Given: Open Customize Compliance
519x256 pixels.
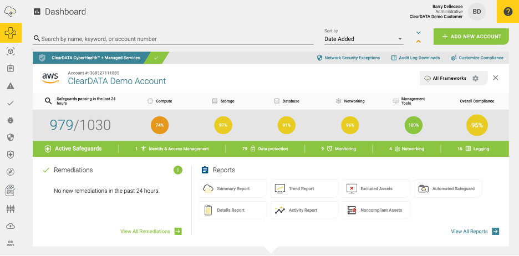Looking at the screenshot, I should (x=477, y=58).
